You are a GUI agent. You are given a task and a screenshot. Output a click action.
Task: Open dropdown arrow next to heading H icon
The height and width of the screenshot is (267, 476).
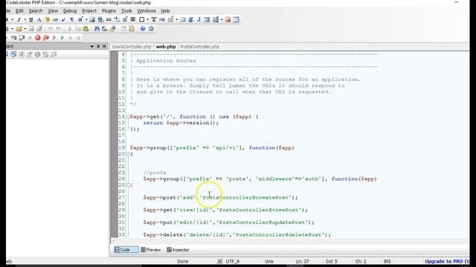[x=86, y=20]
